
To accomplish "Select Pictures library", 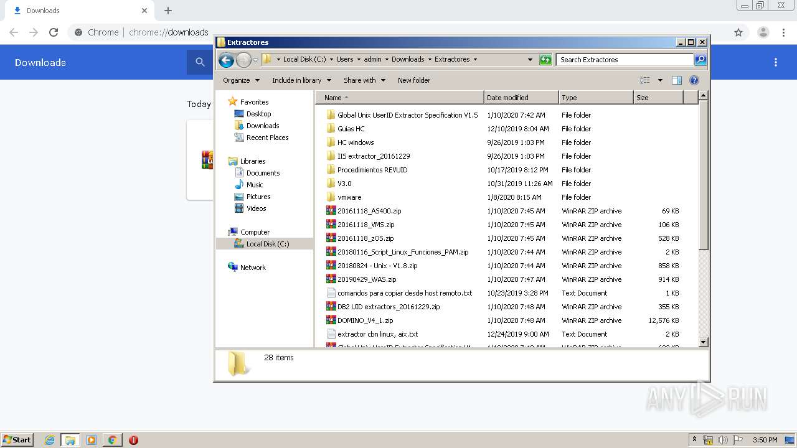I will (258, 197).
